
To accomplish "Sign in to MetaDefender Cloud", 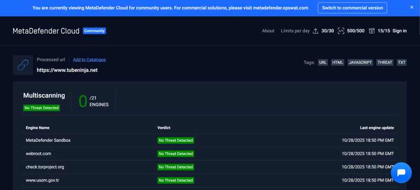I will click(400, 31).
